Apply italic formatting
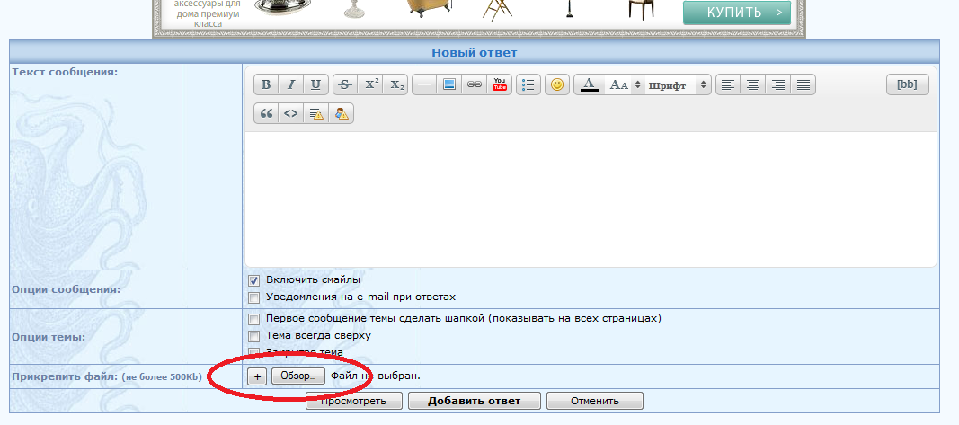The width and height of the screenshot is (959, 425). point(290,84)
